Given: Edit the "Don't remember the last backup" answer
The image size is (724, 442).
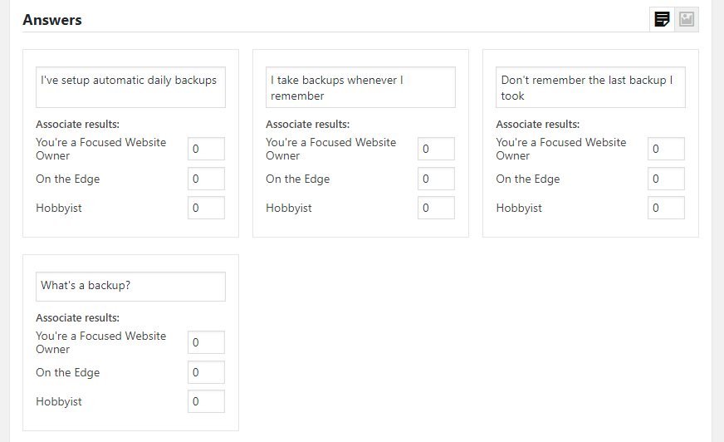Looking at the screenshot, I should [590, 87].
